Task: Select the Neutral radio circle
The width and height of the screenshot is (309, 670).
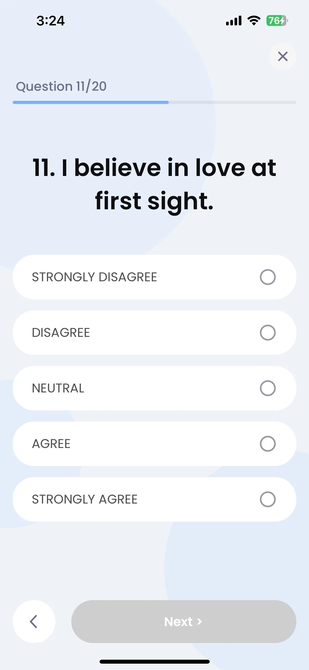Action: tap(268, 388)
